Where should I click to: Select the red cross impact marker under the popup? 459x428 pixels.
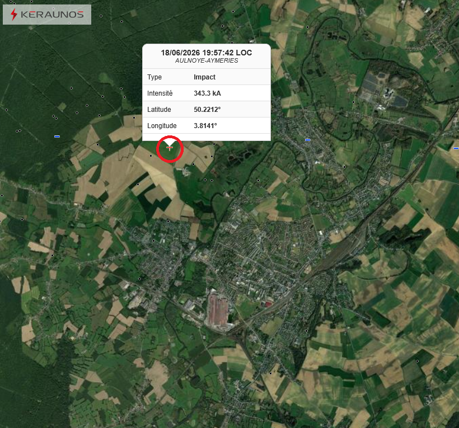pyautogui.click(x=170, y=148)
